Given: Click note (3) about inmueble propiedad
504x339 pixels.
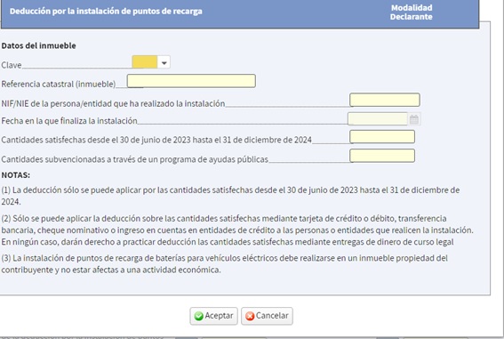Looking at the screenshot, I should (224, 264).
